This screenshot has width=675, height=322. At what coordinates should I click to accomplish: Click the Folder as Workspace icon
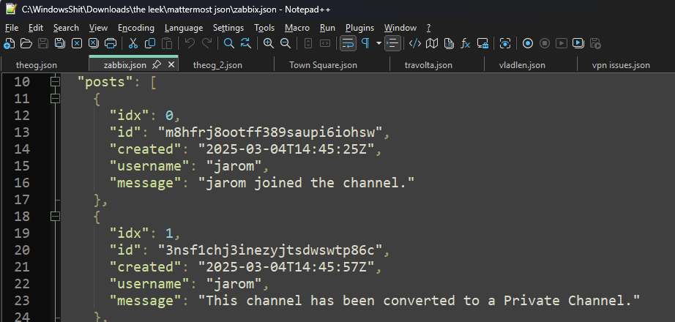coord(482,43)
